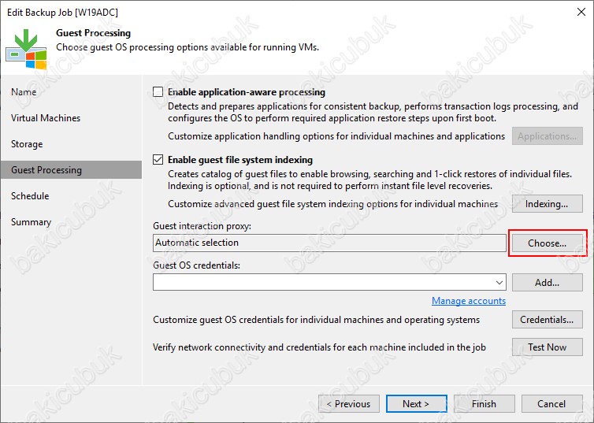
Task: Open the Name step
Action: (x=24, y=92)
